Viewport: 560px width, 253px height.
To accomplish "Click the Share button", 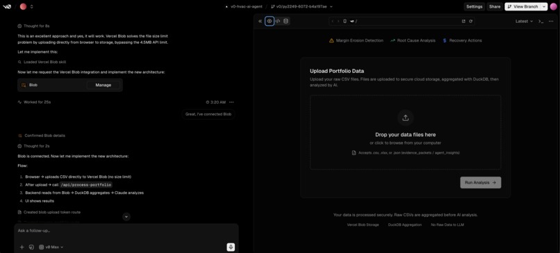I will pyautogui.click(x=495, y=6).
